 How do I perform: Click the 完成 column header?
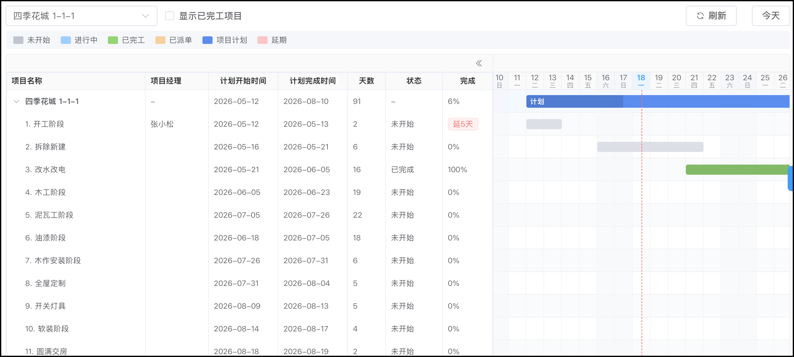(468, 81)
